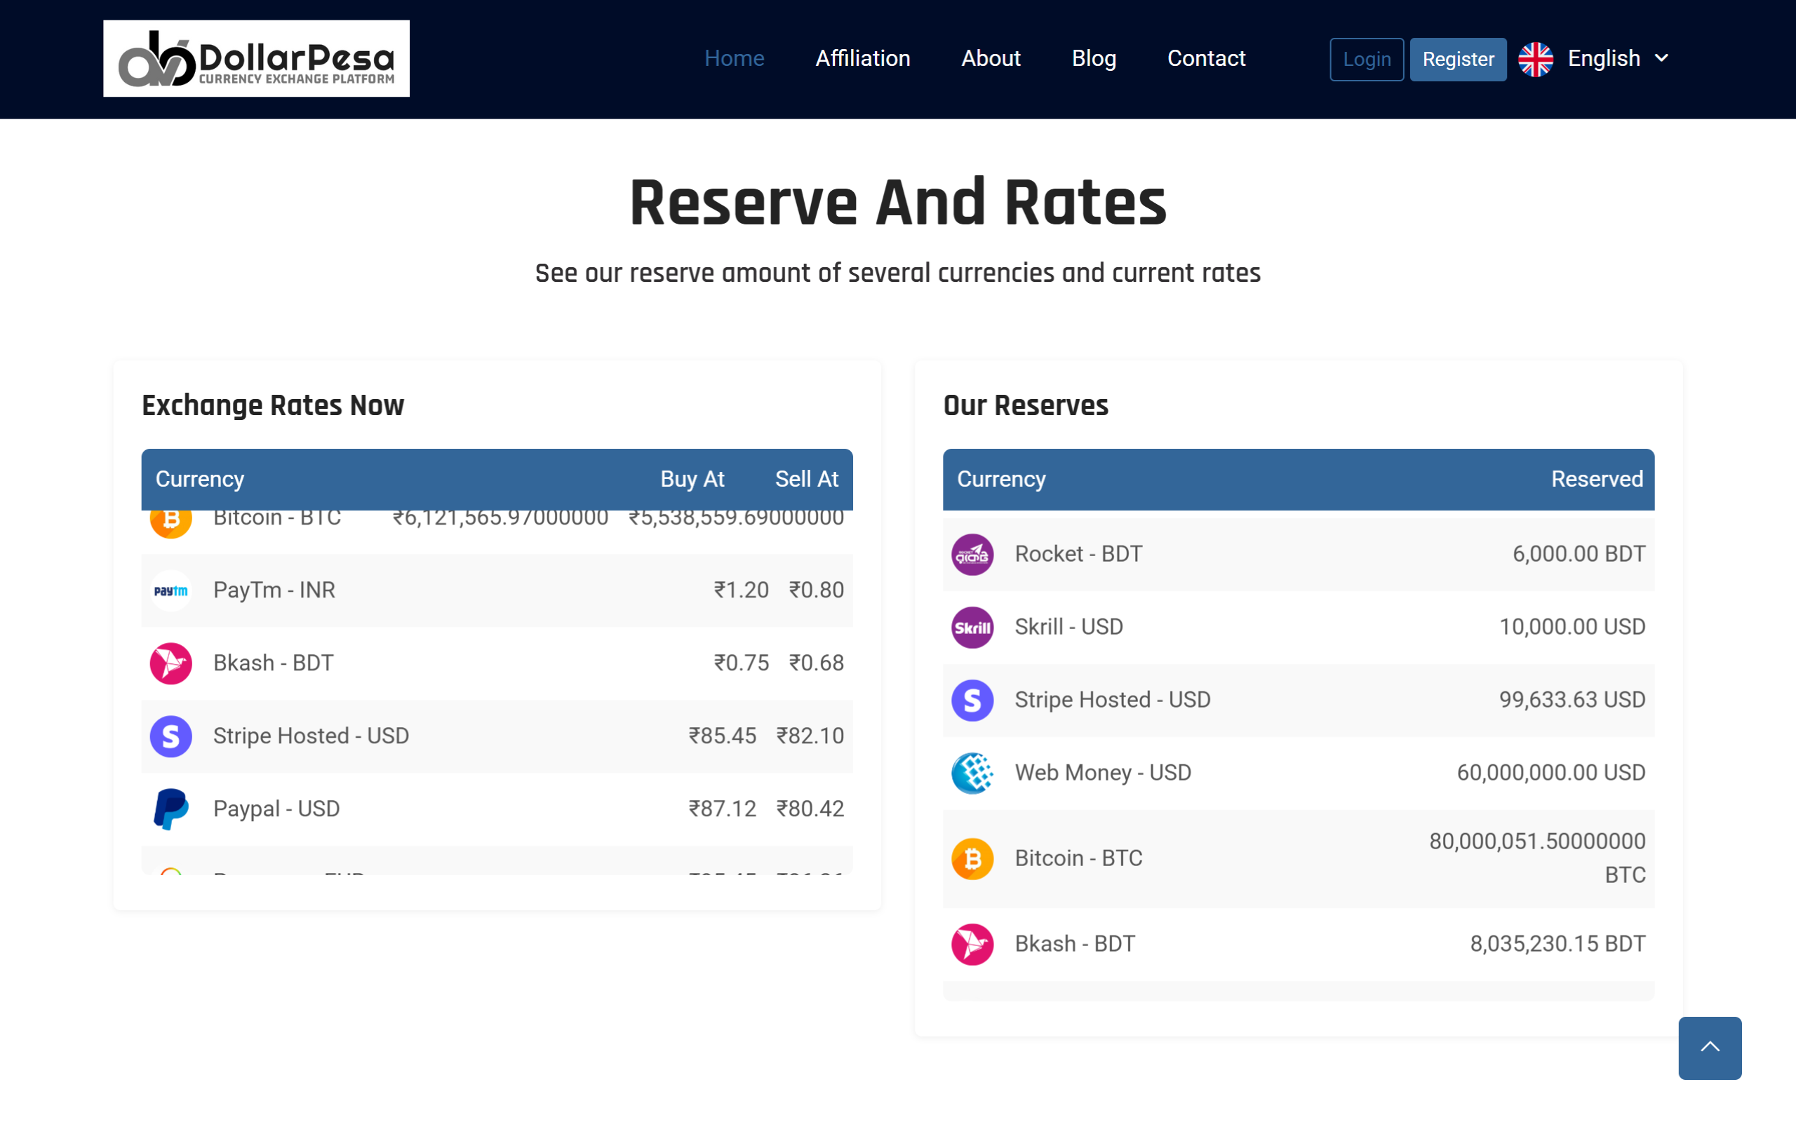Click the Register button
The height and width of the screenshot is (1122, 1796).
pyautogui.click(x=1458, y=60)
